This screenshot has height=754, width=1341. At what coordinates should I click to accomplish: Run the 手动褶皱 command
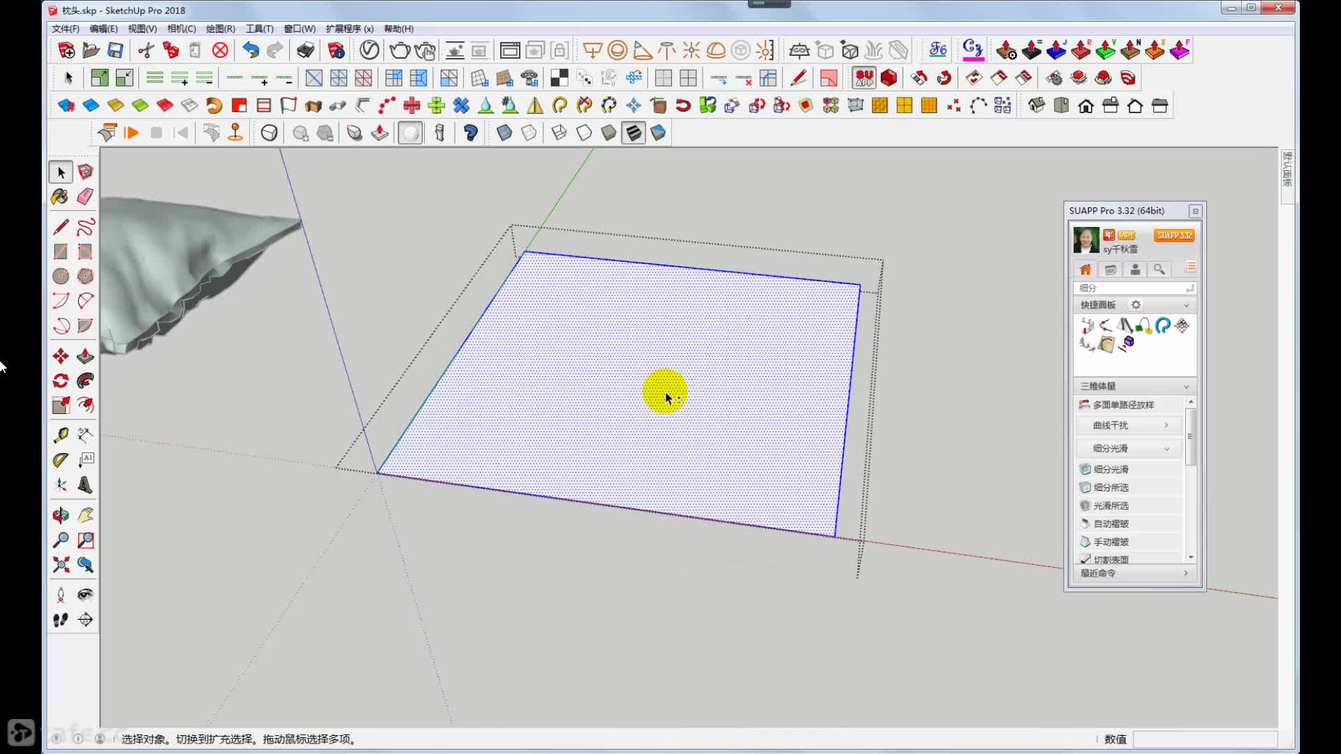click(x=1129, y=542)
